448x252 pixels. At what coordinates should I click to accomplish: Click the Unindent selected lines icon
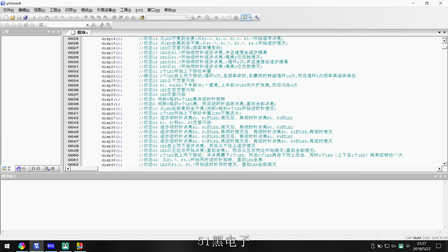[x=121, y=18]
